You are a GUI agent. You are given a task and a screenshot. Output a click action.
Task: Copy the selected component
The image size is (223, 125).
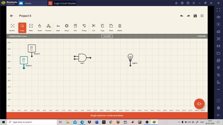[x=102, y=28]
